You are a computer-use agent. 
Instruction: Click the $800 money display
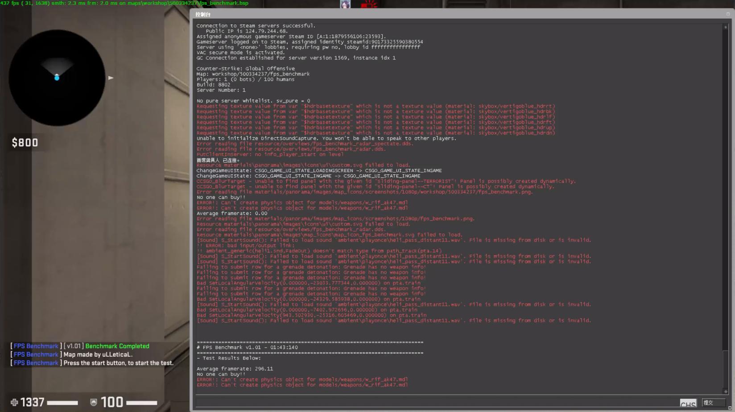tap(25, 143)
